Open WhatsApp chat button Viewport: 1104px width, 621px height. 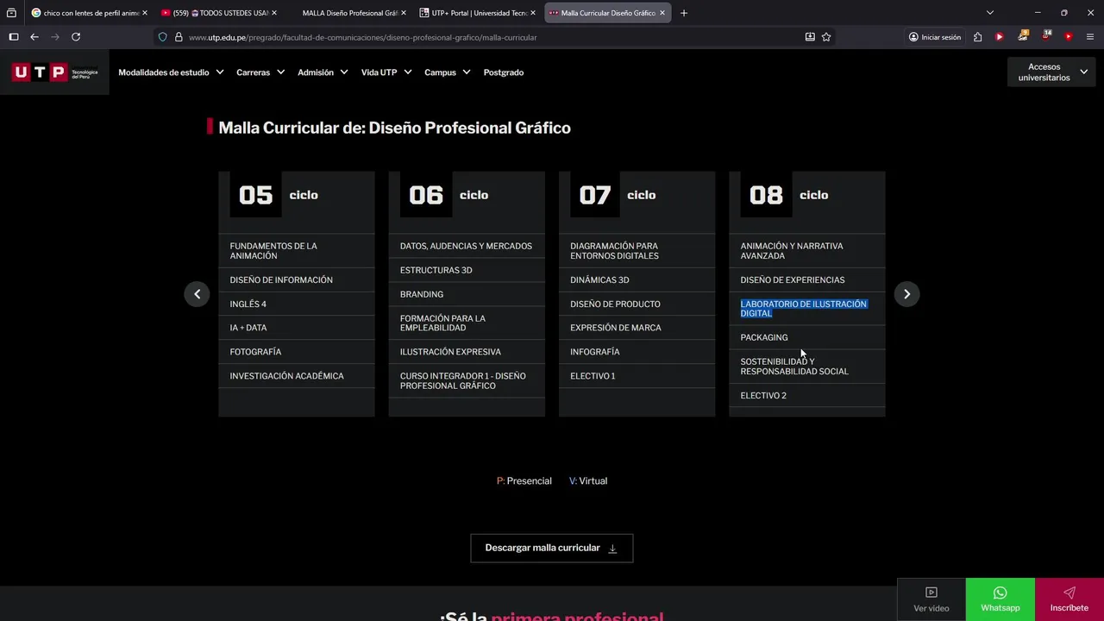[x=1000, y=599]
